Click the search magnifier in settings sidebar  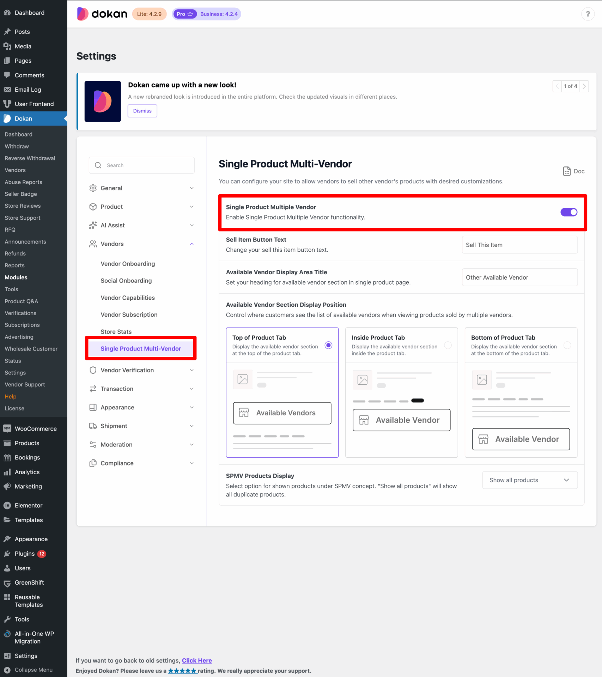point(98,165)
